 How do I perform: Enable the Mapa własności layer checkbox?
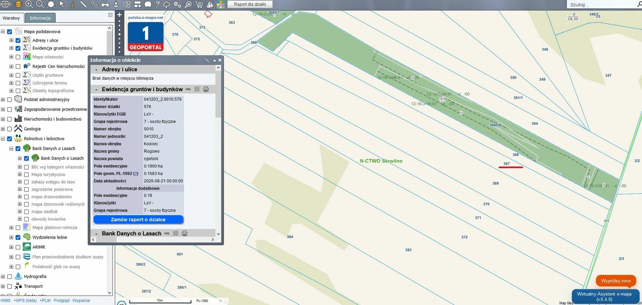pos(18,57)
